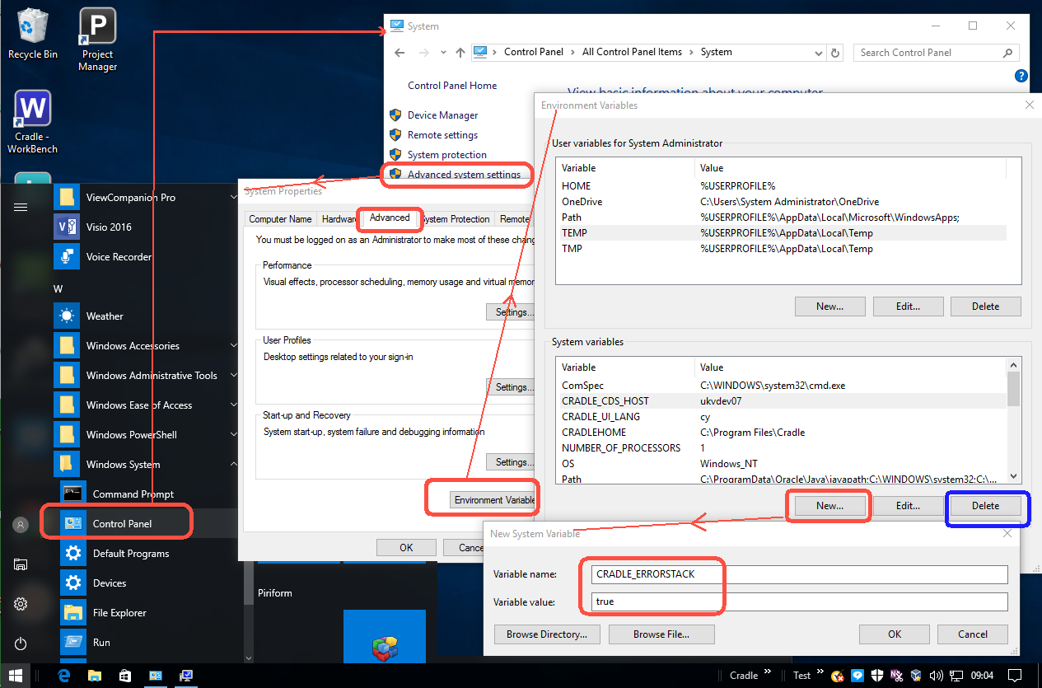Open the user account icon in Start
Viewport: 1042px width, 688px height.
(x=21, y=525)
